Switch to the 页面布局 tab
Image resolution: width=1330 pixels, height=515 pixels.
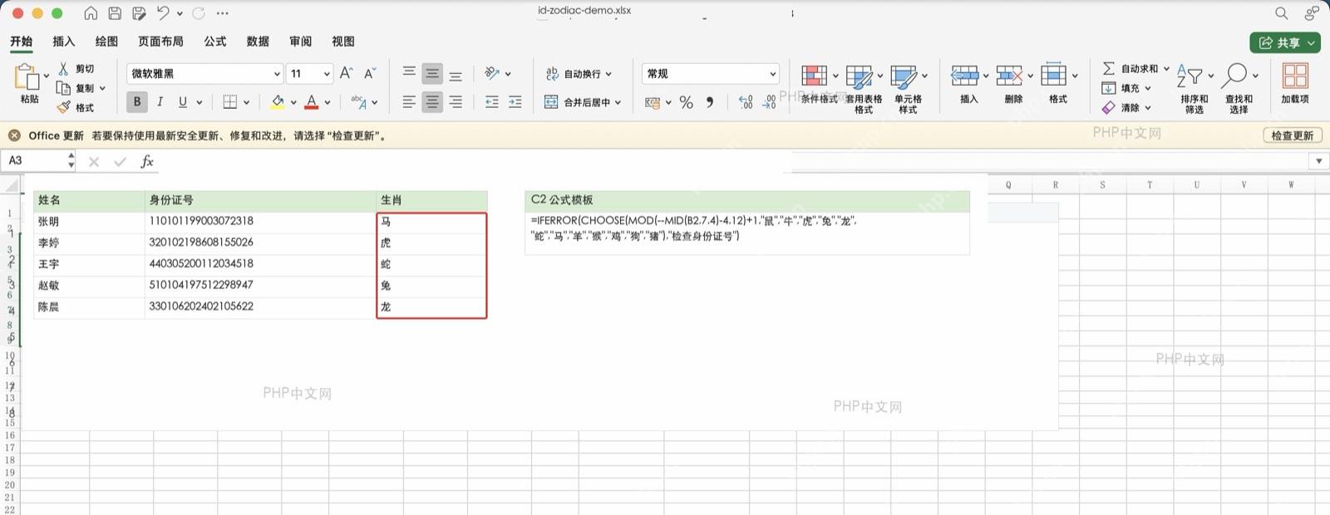[160, 41]
